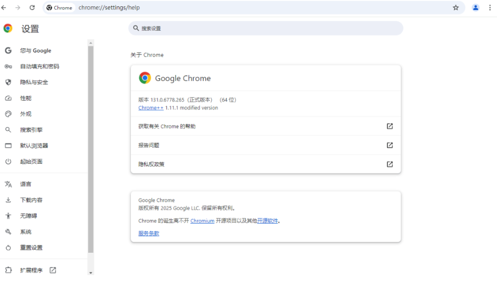
Task: Click external link icon on 隐私权政策 row
Action: click(x=390, y=164)
